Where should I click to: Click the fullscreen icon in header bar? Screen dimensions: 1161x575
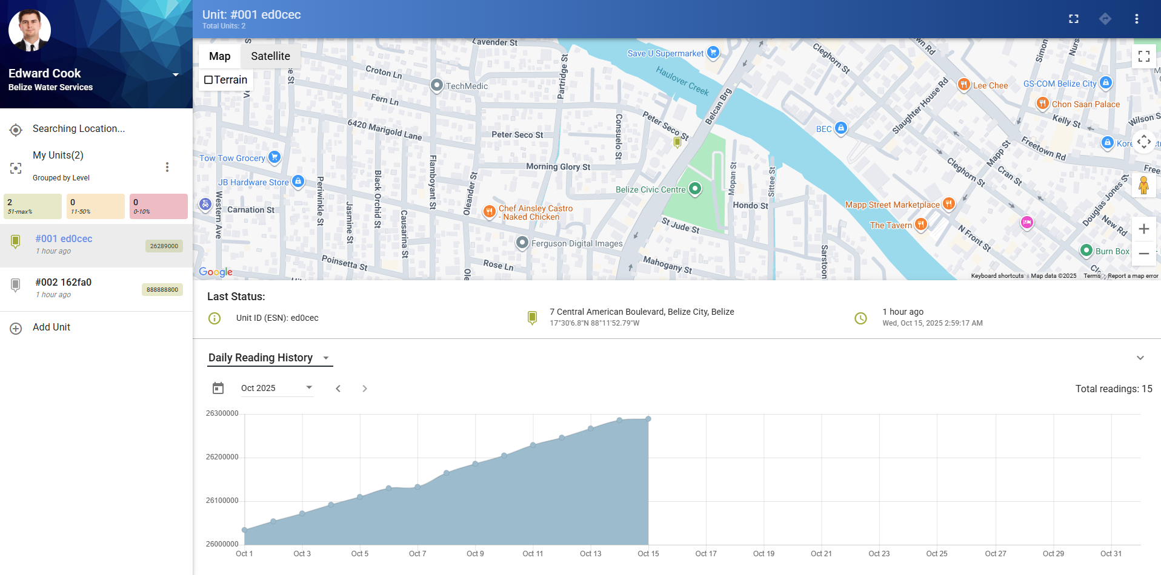pyautogui.click(x=1074, y=19)
